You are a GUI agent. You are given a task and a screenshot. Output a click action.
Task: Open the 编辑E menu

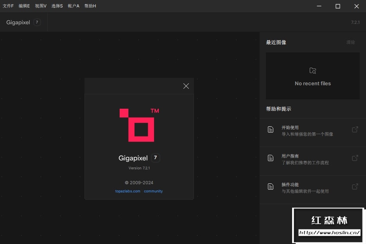click(x=24, y=6)
